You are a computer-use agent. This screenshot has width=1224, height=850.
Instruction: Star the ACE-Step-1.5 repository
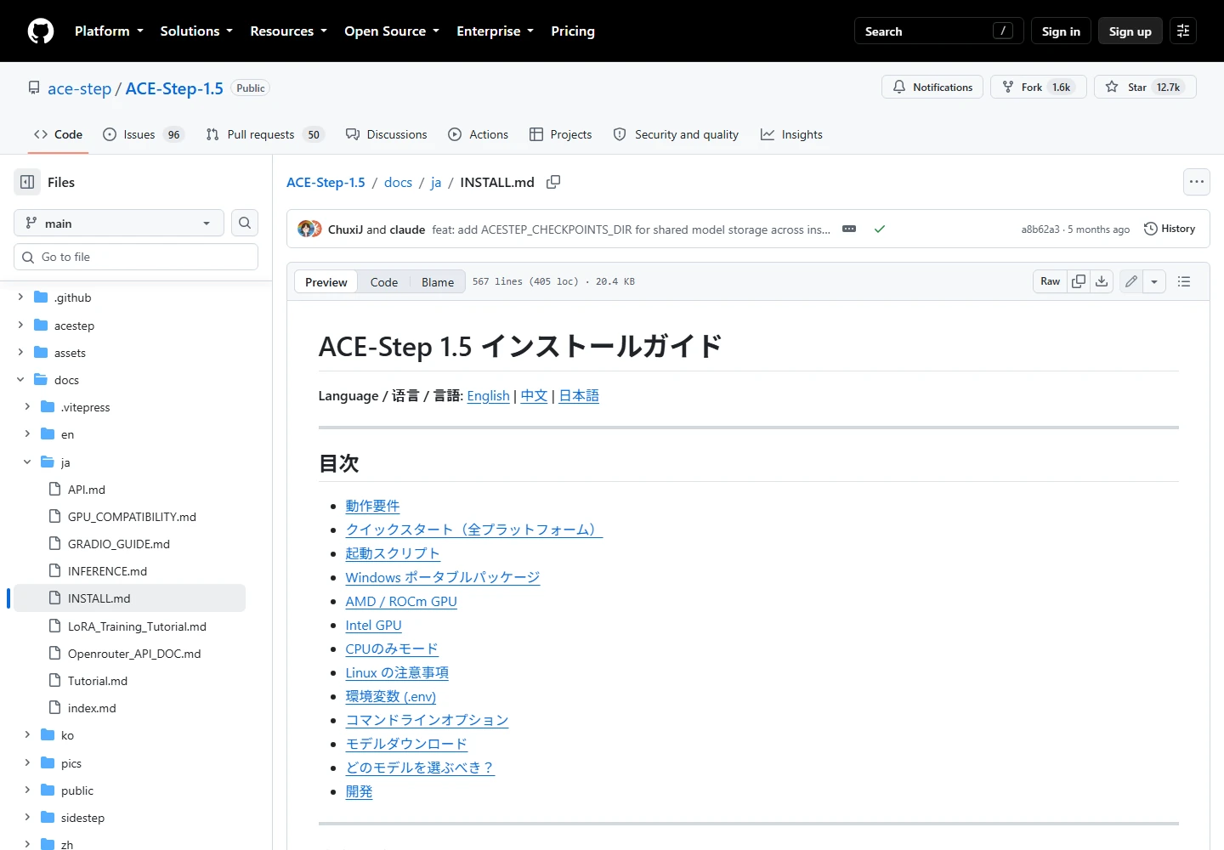(x=1145, y=87)
